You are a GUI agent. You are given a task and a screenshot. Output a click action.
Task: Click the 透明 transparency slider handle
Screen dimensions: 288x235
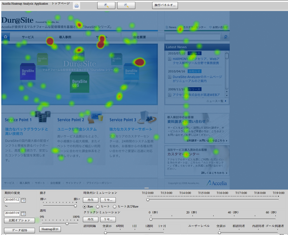pos(67,223)
